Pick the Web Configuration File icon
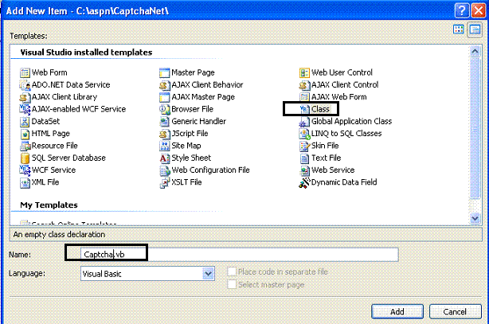The height and width of the screenshot is (324, 489). coord(164,170)
